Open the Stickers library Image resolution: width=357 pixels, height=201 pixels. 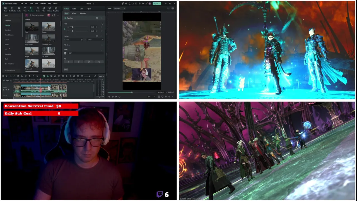(50, 9)
